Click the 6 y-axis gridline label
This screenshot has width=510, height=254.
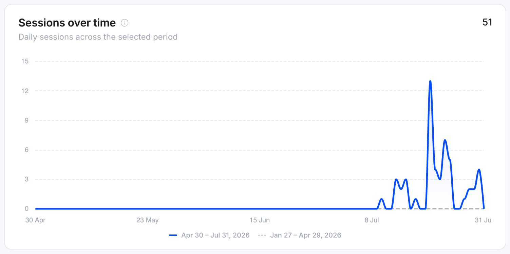[26, 150]
